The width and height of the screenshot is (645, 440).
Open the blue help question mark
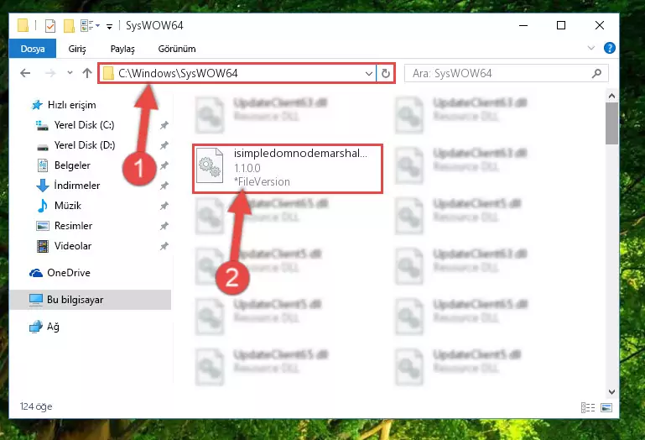click(x=609, y=48)
